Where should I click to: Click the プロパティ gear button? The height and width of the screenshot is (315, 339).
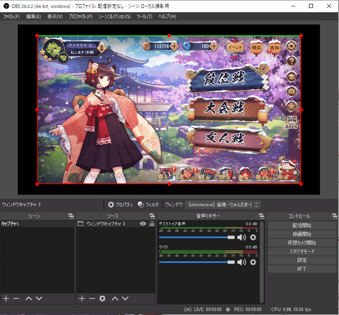[120, 205]
